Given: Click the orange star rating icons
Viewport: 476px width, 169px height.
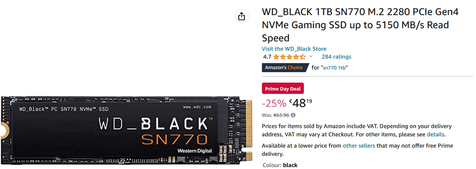Looking at the screenshot, I should [x=289, y=57].
